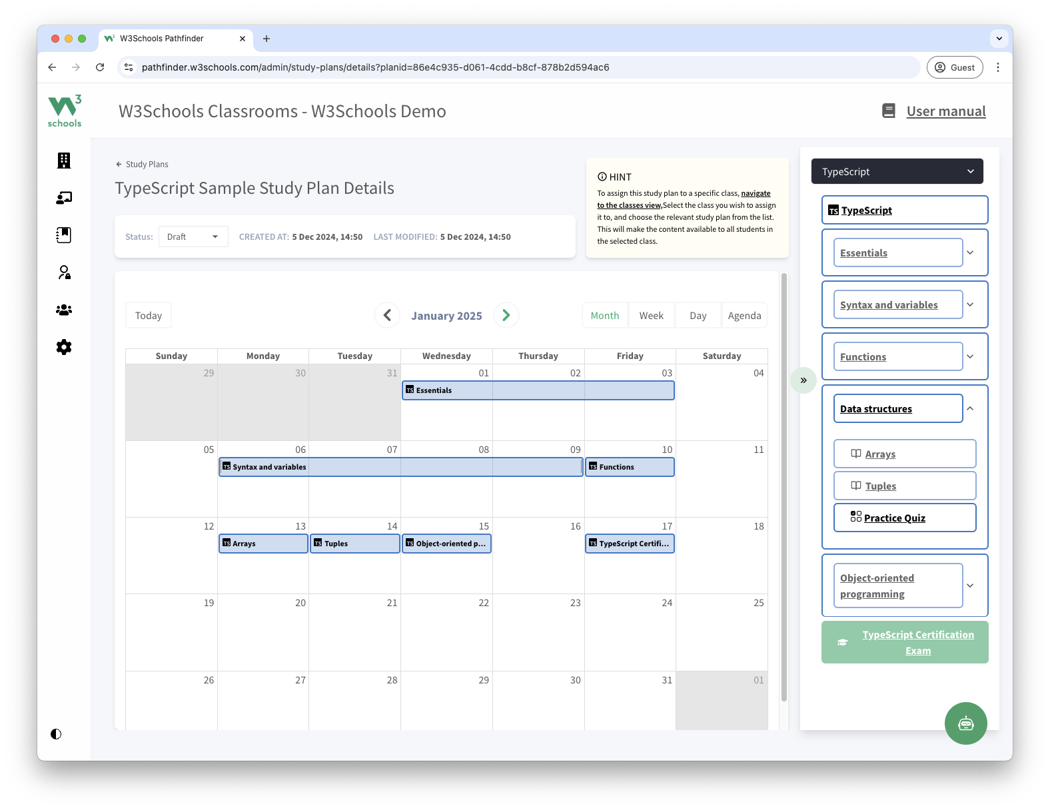Click the calendar vertical scrollbar

point(784,486)
